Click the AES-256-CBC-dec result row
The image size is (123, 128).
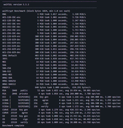(44, 33)
